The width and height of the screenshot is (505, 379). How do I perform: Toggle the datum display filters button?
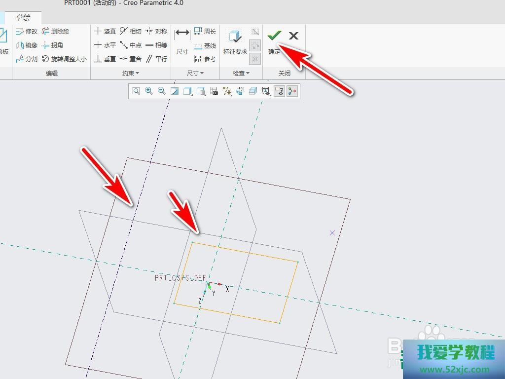226,91
